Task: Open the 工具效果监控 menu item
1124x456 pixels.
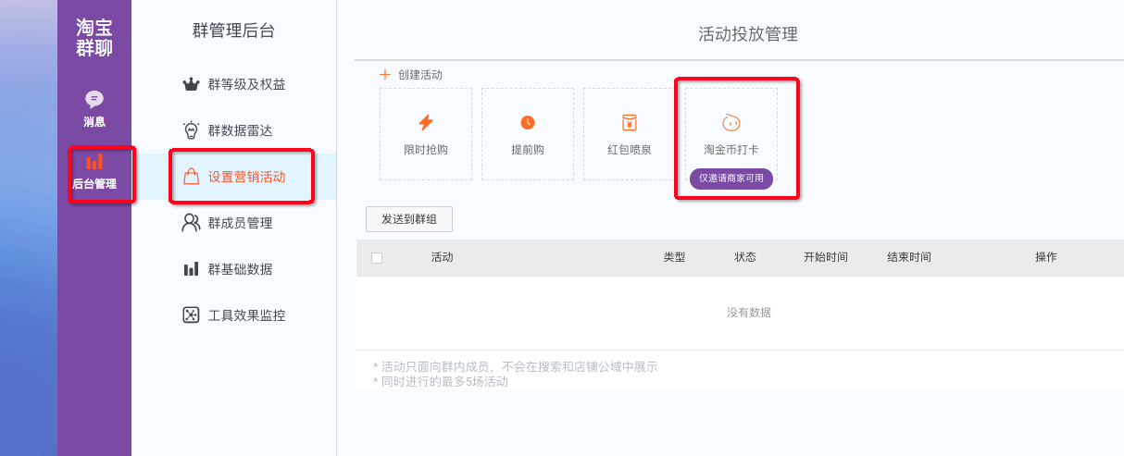Action: (x=246, y=315)
